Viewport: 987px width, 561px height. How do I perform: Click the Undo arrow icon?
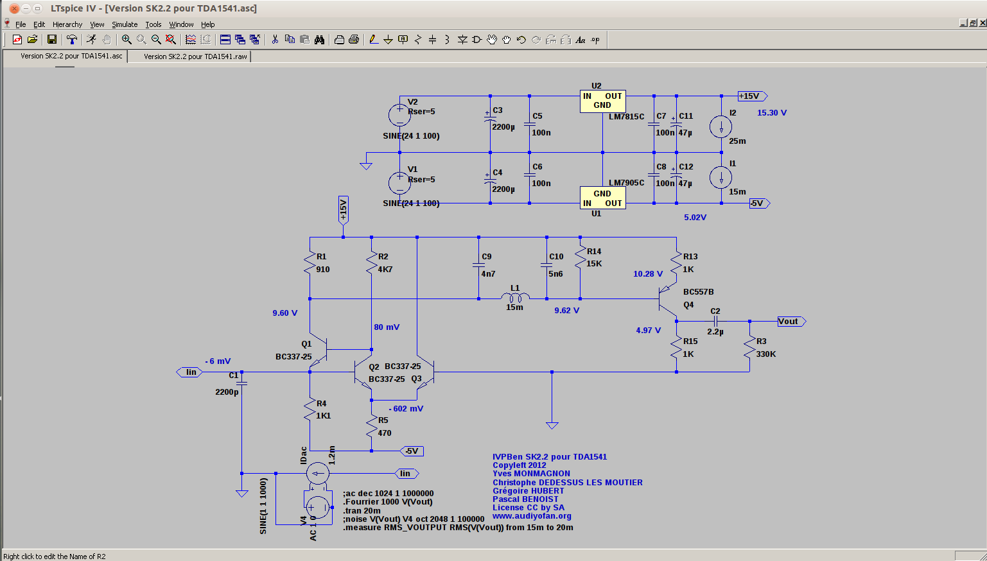pos(521,39)
